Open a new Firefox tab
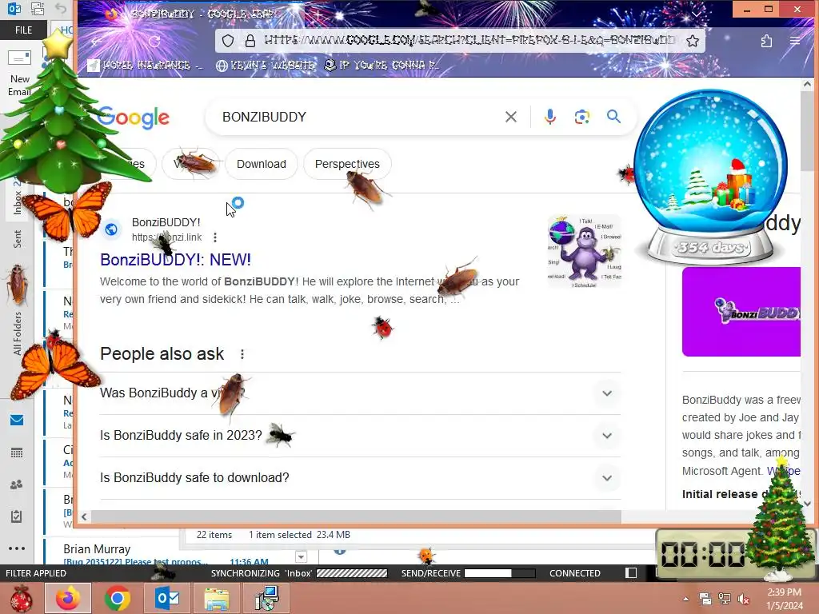Screen dimensions: 819x614 click(x=318, y=14)
